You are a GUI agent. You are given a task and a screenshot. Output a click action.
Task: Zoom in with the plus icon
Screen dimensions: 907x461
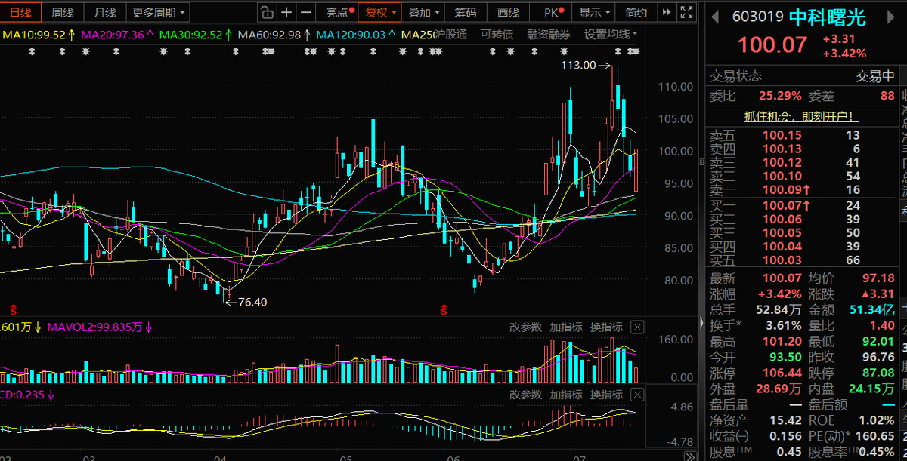click(x=286, y=12)
